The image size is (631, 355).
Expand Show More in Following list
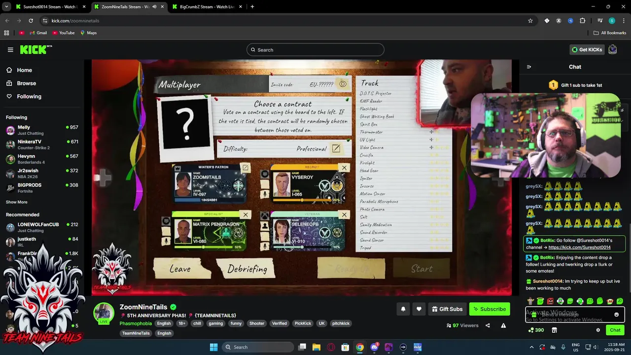pos(17,202)
